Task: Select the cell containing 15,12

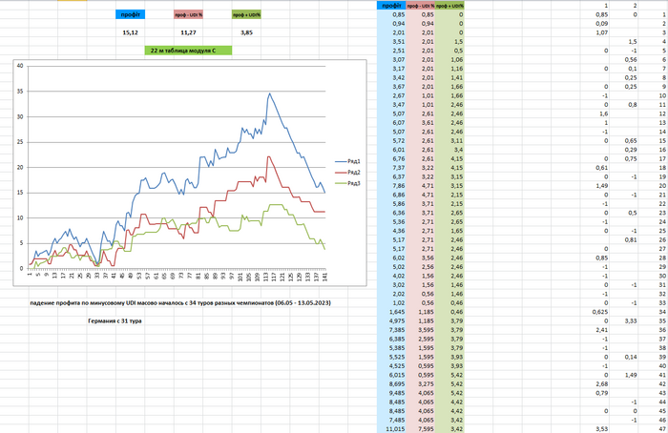Action: 131,32
